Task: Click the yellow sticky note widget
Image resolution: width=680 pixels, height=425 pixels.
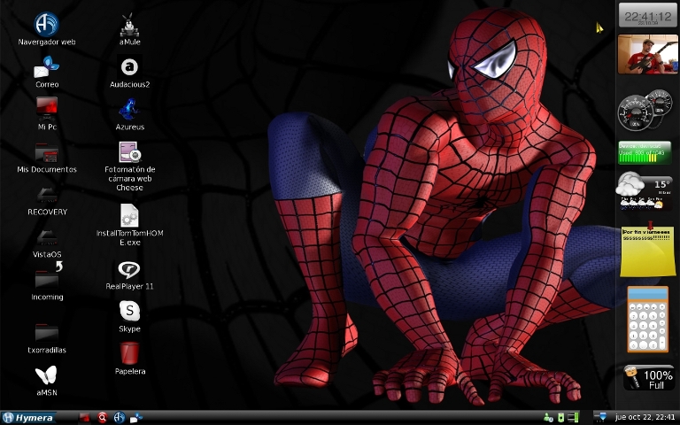Action: click(x=647, y=251)
